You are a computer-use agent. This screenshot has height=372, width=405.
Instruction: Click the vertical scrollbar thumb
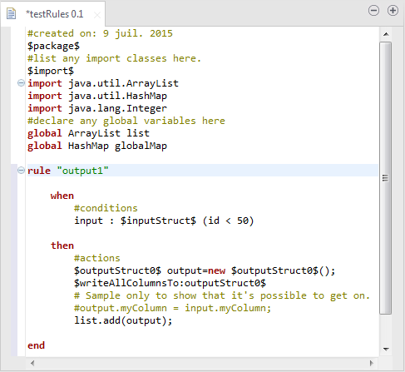click(386, 178)
